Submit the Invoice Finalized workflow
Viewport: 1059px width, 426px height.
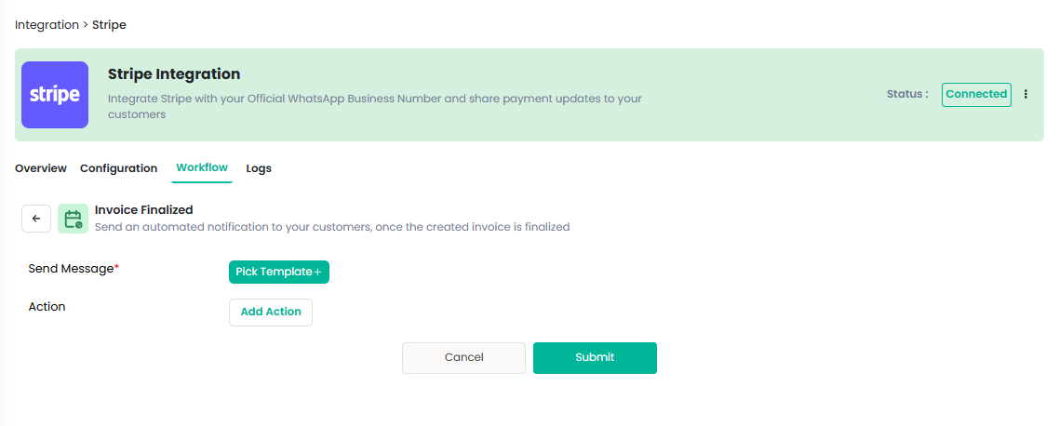tap(595, 357)
